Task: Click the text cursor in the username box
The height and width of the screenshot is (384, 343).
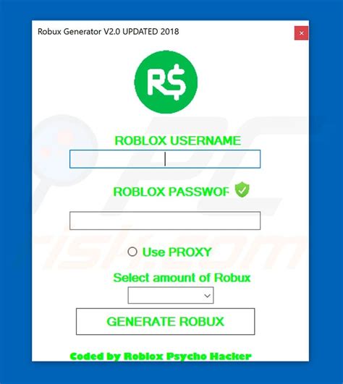Action: pyautogui.click(x=165, y=159)
